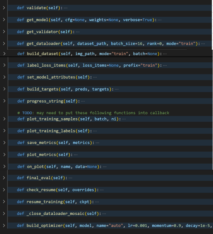Click the fold ellipsis after on_plot definition

pyautogui.click(x=104, y=167)
